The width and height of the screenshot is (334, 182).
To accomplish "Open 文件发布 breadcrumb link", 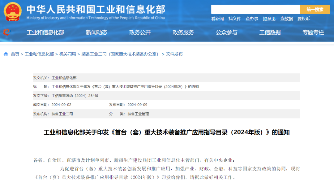I will [174, 54].
